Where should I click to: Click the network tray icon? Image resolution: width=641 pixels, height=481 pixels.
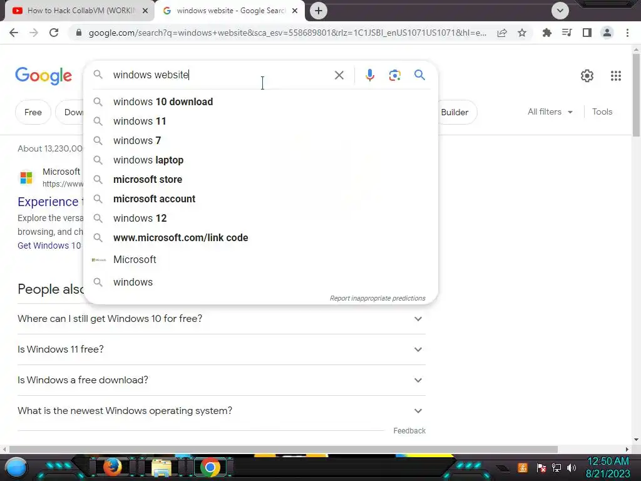(x=556, y=467)
